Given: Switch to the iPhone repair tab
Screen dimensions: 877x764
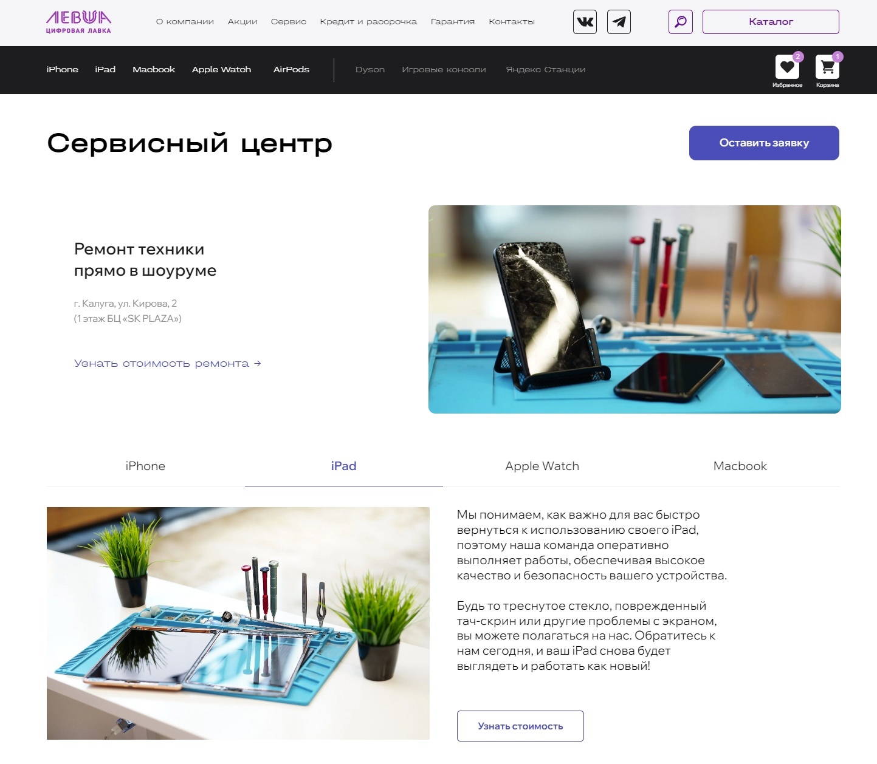Looking at the screenshot, I should click(145, 466).
